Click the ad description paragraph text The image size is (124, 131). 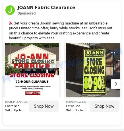[61, 31]
